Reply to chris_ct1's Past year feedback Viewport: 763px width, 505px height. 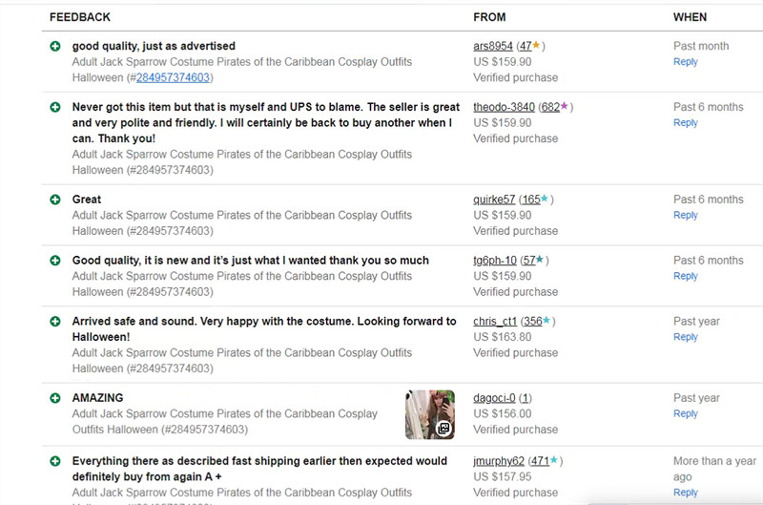point(686,337)
